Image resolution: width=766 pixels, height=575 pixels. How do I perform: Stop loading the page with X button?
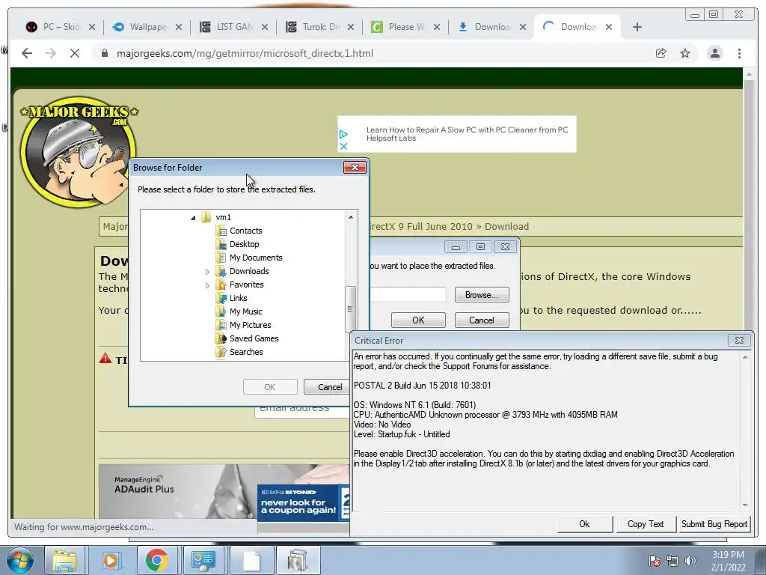74,53
